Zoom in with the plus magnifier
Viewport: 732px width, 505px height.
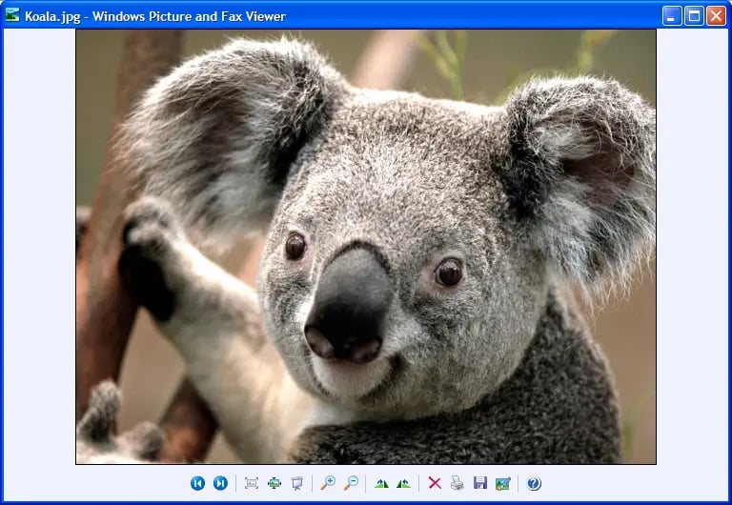(x=328, y=483)
